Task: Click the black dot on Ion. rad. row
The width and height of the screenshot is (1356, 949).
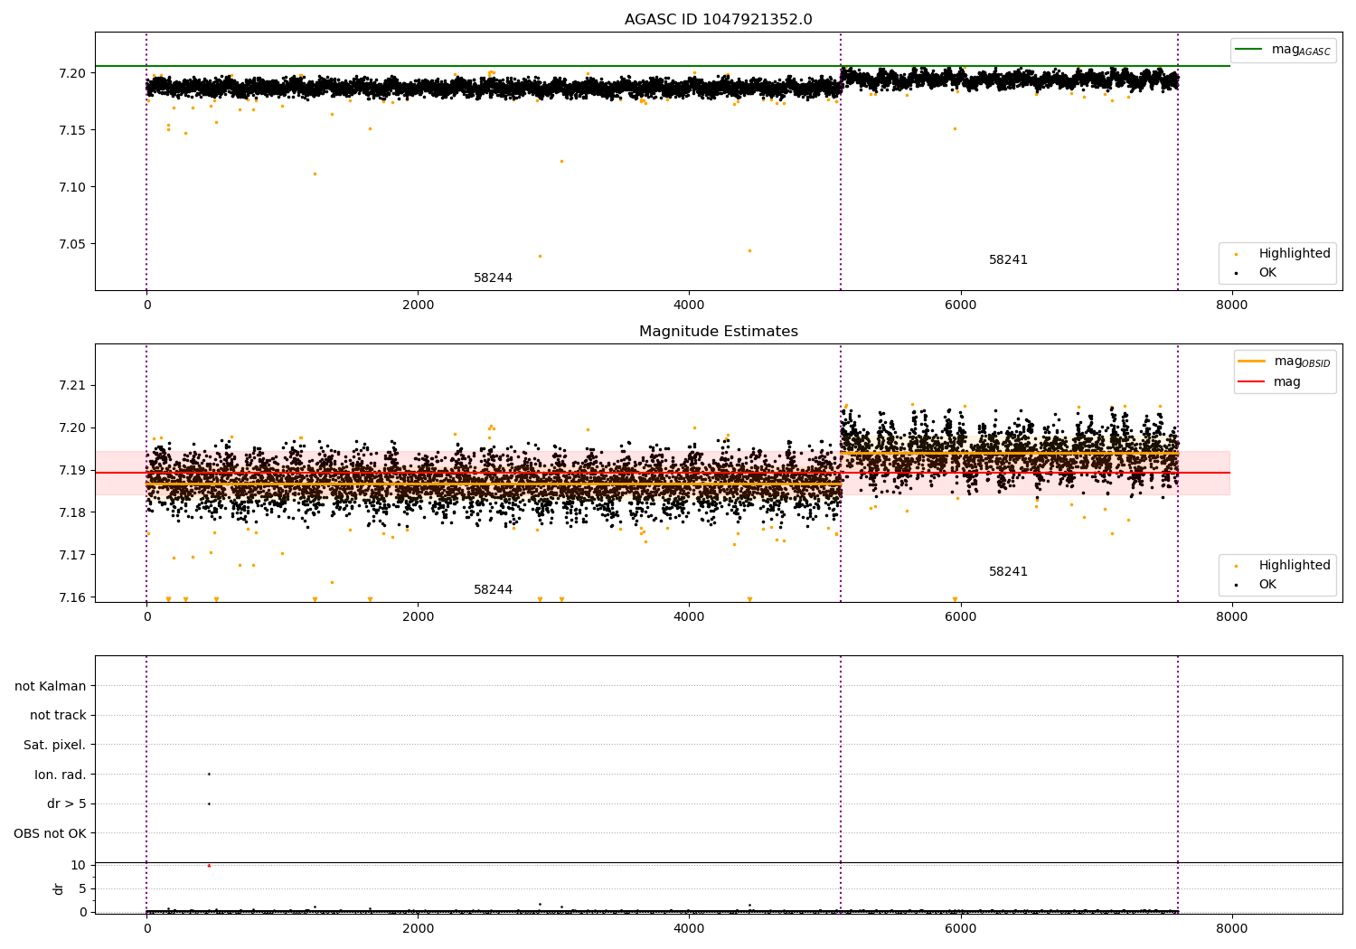Action: pyautogui.click(x=209, y=774)
